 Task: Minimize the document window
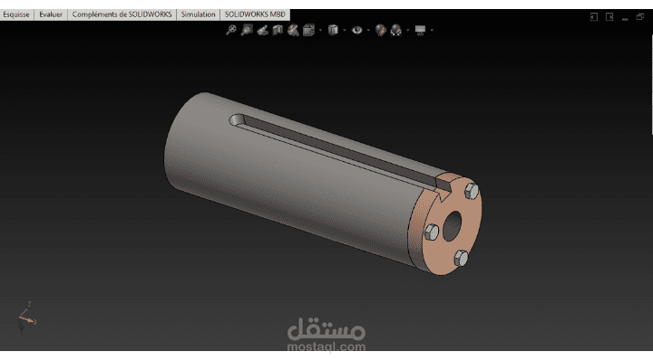tap(625, 18)
